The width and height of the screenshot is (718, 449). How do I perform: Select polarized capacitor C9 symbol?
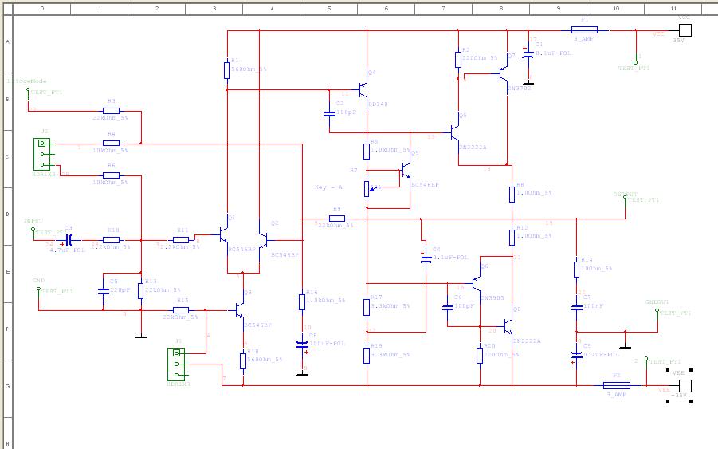click(576, 356)
